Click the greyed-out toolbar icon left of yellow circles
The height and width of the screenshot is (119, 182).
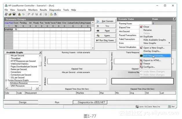46,14
